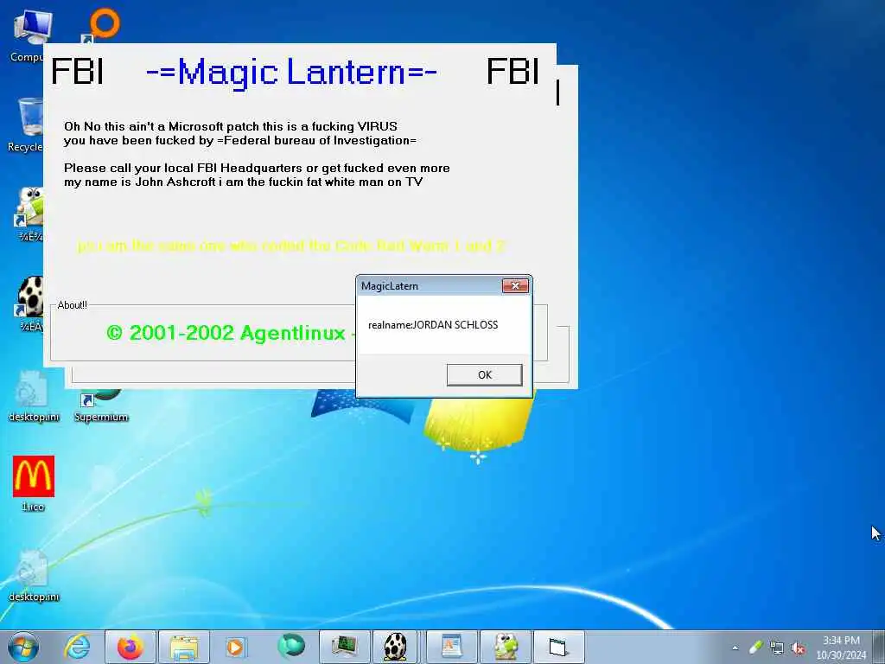Open the Recycle Bin desktop icon
The width and height of the screenshot is (885, 664).
26,125
